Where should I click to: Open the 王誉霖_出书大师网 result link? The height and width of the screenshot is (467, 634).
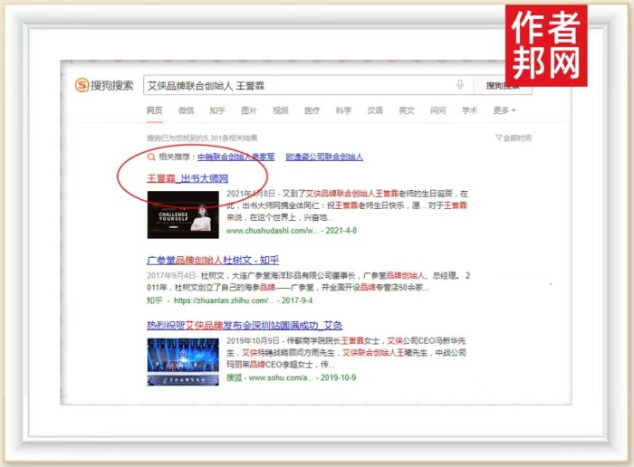[x=187, y=178]
